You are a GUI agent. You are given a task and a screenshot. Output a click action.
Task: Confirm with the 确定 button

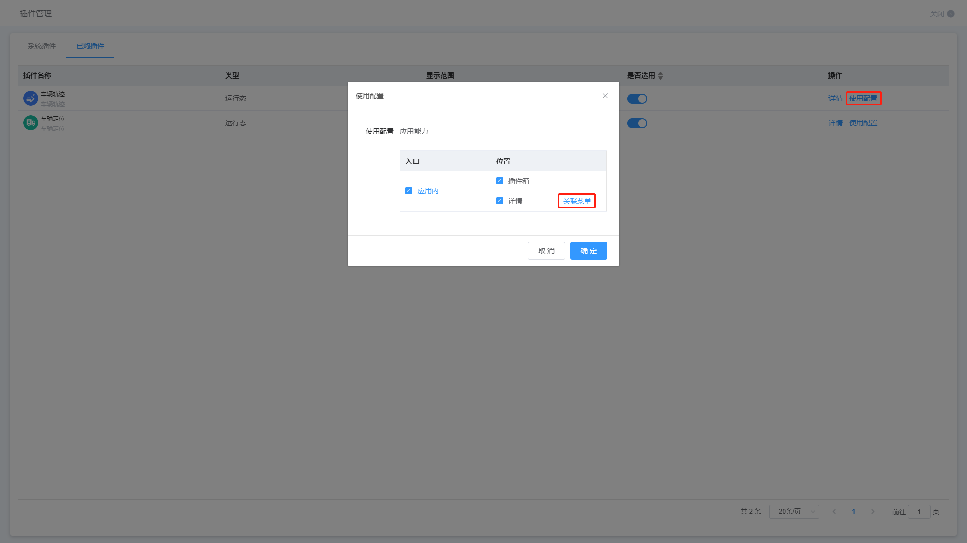[x=589, y=251]
